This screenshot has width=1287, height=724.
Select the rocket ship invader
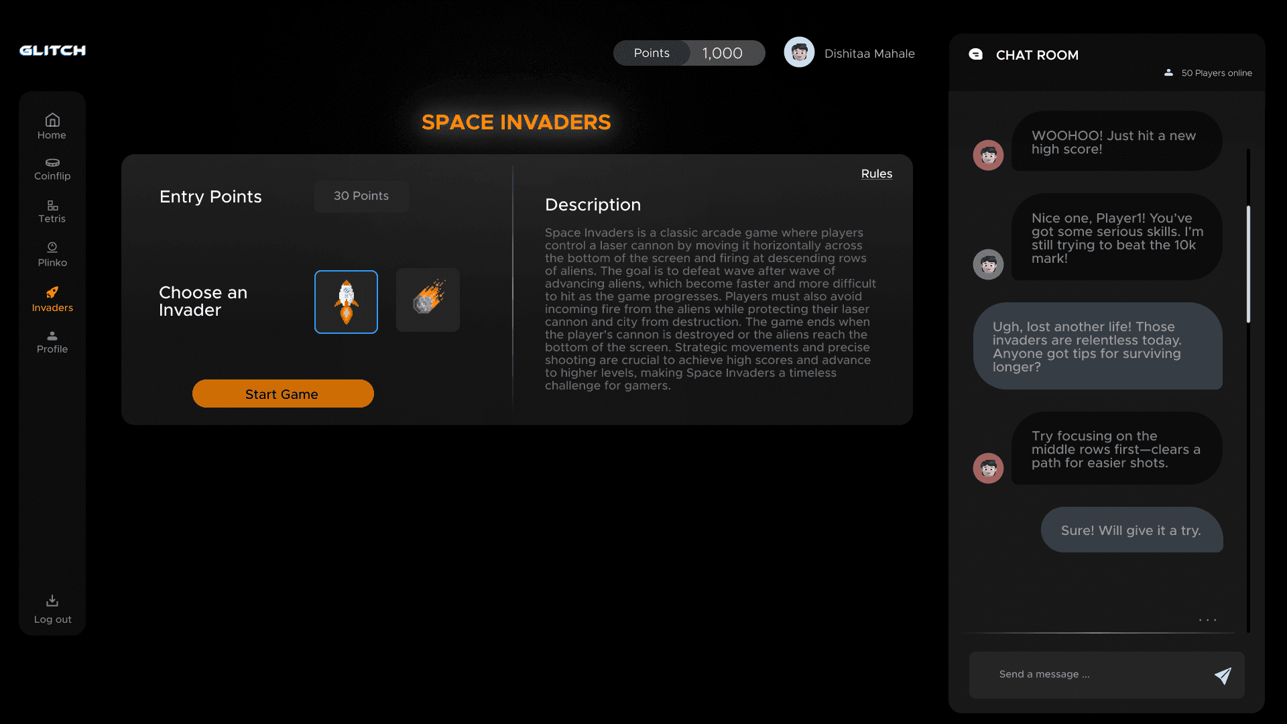[346, 302]
